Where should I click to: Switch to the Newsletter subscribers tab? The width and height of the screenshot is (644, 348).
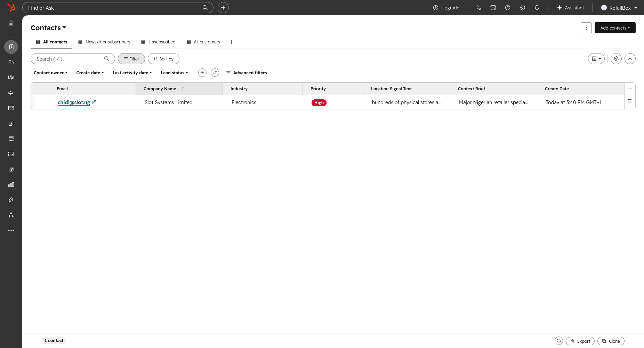click(x=104, y=42)
